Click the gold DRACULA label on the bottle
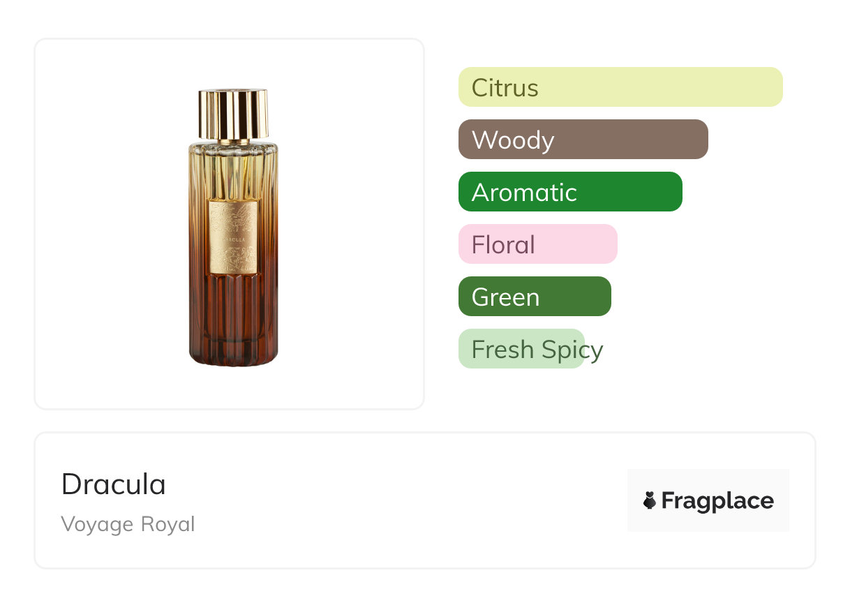This screenshot has height=603, width=850. [234, 237]
